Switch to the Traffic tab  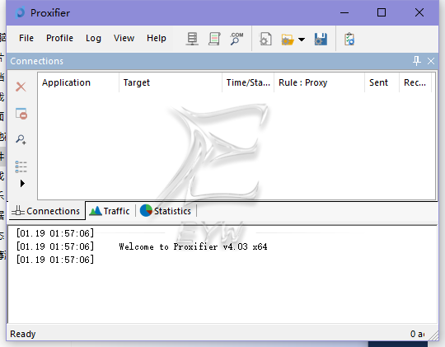tap(110, 211)
